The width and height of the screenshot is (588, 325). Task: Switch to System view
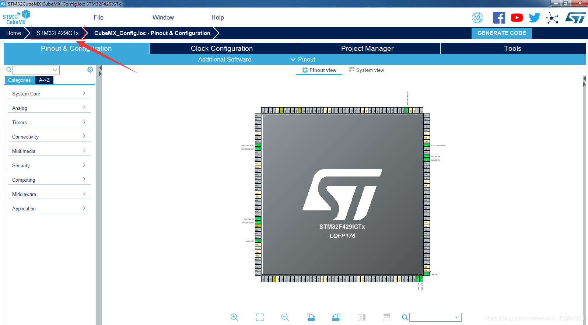(x=367, y=70)
